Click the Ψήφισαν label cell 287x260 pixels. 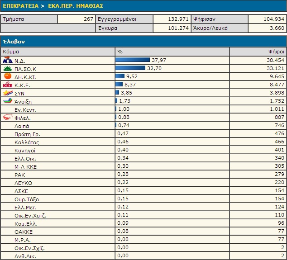tap(220, 19)
